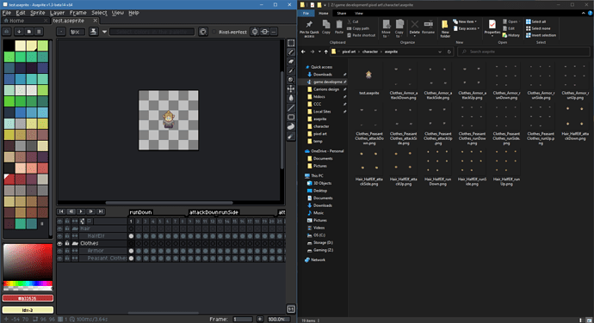
Task: Open the Sprite menu
Action: [x=38, y=13]
